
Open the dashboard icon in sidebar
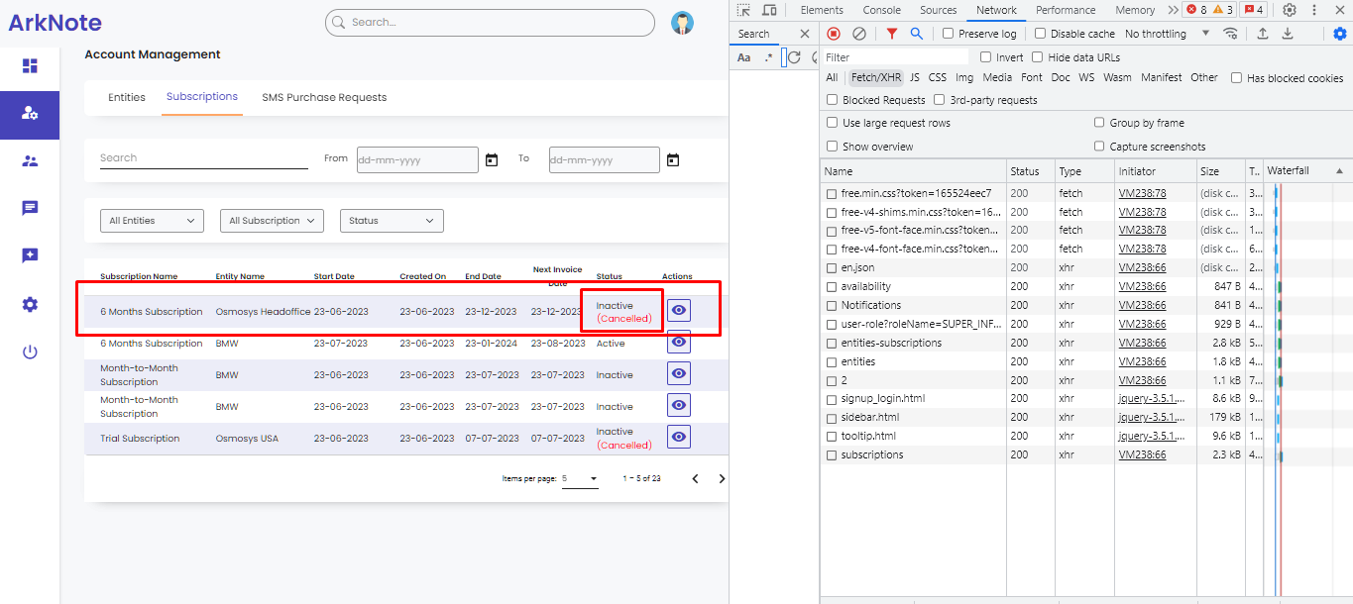[30, 66]
